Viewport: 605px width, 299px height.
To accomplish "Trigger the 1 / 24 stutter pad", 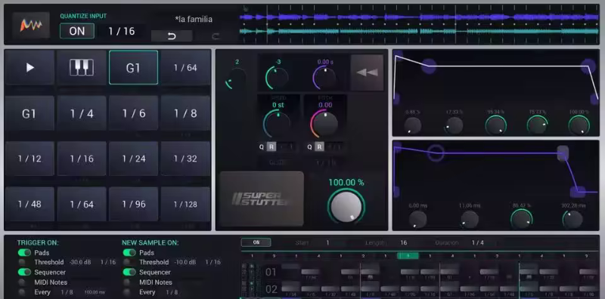I will (x=133, y=159).
